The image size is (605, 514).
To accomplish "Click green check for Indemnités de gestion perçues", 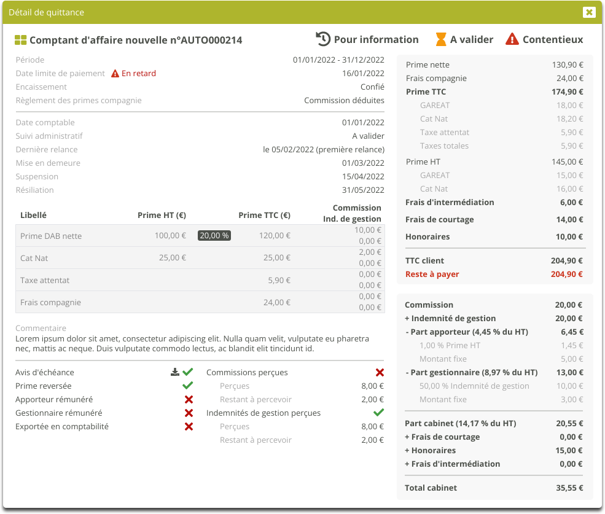I will [379, 413].
